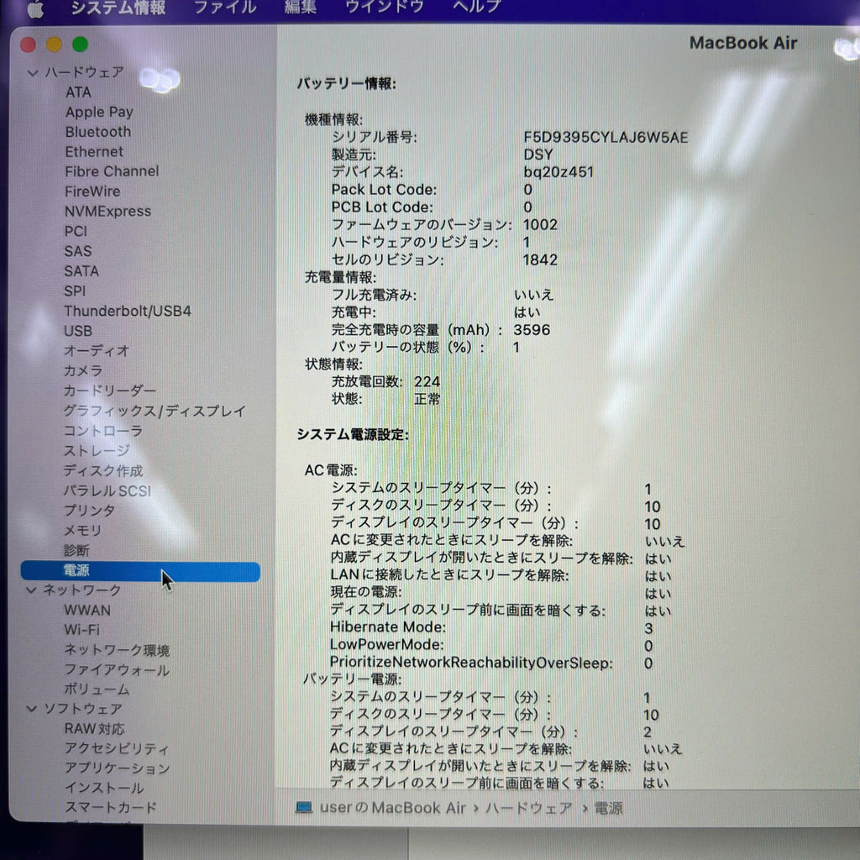Select Bluetooth in the sidebar
Viewport: 860px width, 860px height.
pos(98,132)
